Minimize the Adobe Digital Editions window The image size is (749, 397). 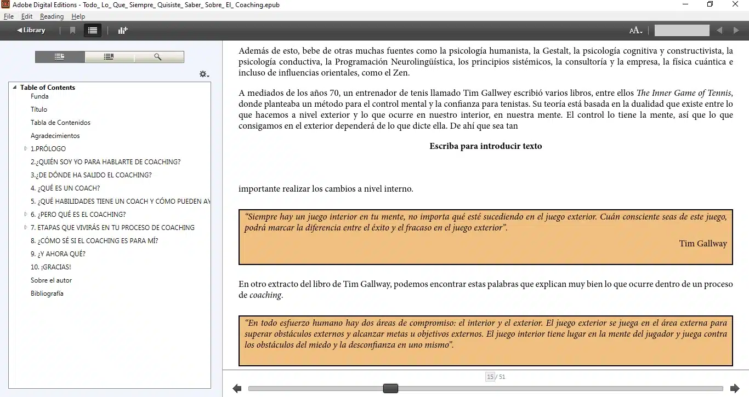point(685,4)
